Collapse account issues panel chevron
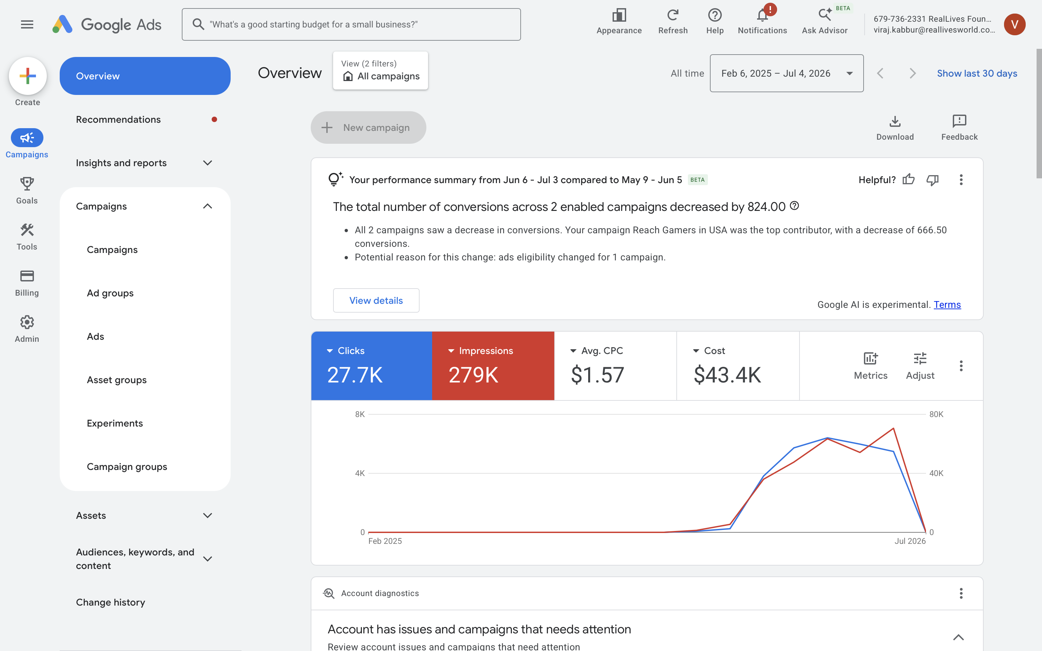This screenshot has height=651, width=1042. point(958,637)
